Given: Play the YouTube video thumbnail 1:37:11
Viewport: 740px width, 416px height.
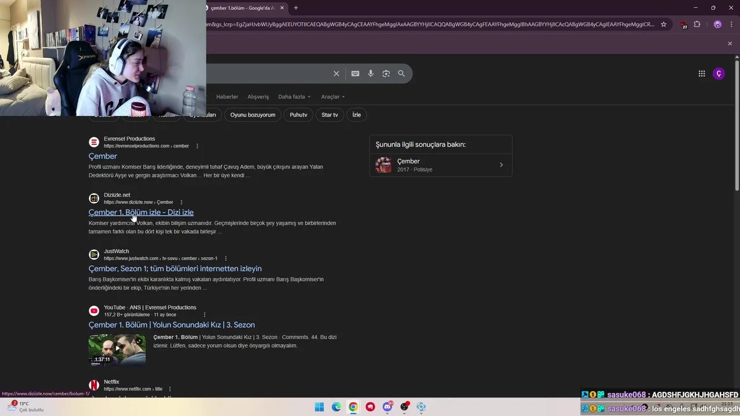Looking at the screenshot, I should (117, 350).
